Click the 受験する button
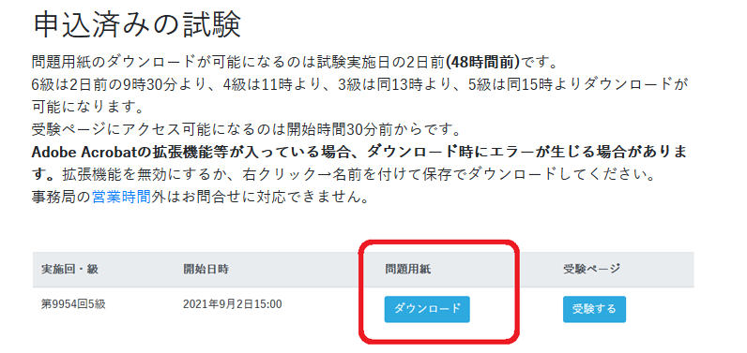747x353 pixels. point(594,309)
